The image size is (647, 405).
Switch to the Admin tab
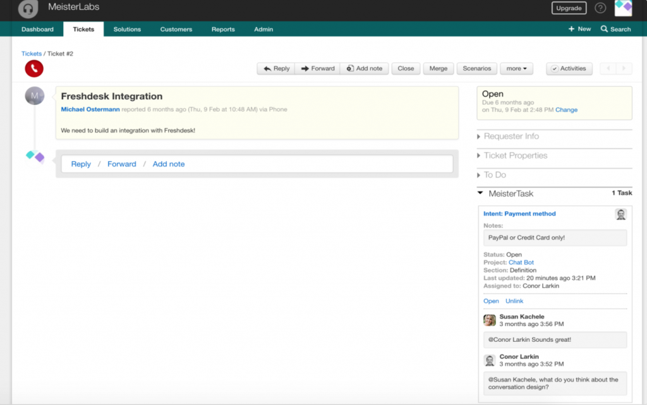tap(263, 29)
